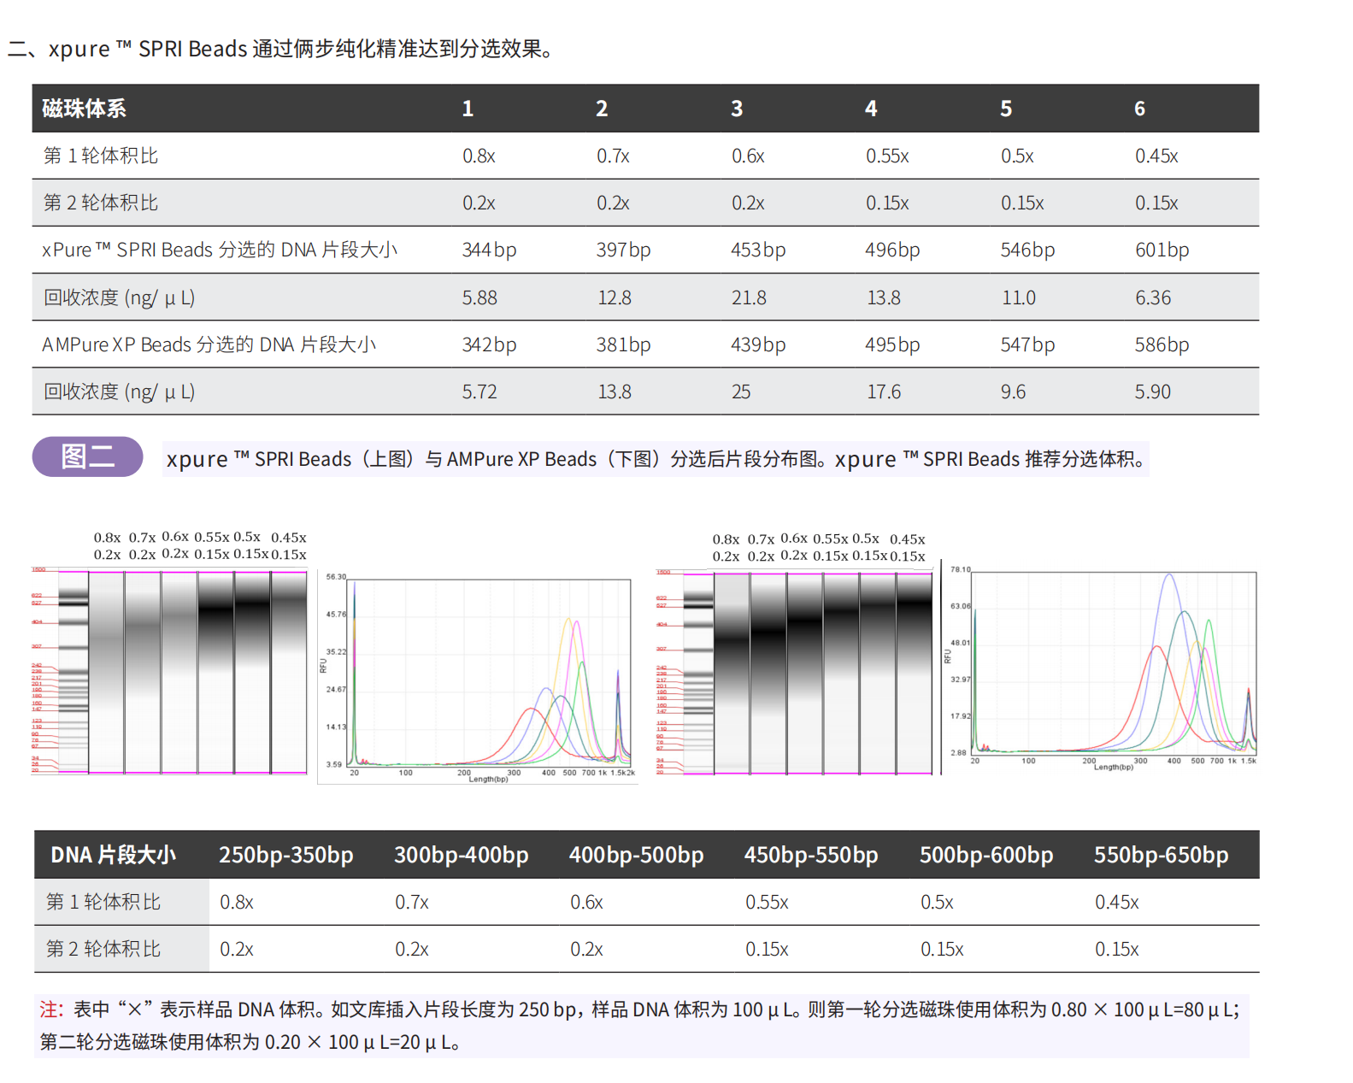Select the xPure SPRI Beads 分选的 DNA 片段大小 row label
The width and height of the screenshot is (1353, 1083).
[220, 250]
